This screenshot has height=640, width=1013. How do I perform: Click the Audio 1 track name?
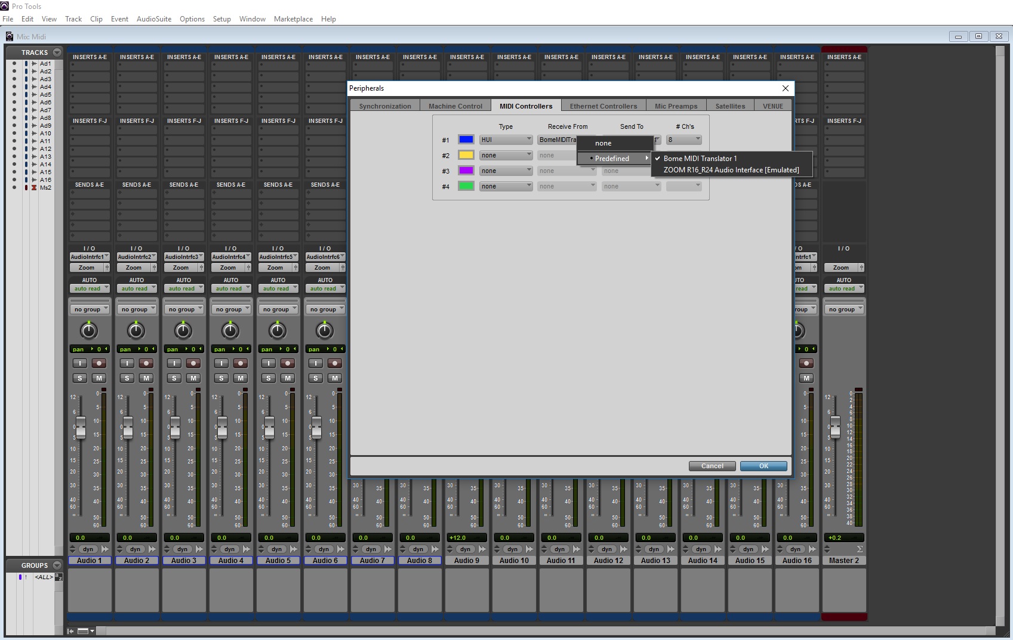pyautogui.click(x=90, y=561)
